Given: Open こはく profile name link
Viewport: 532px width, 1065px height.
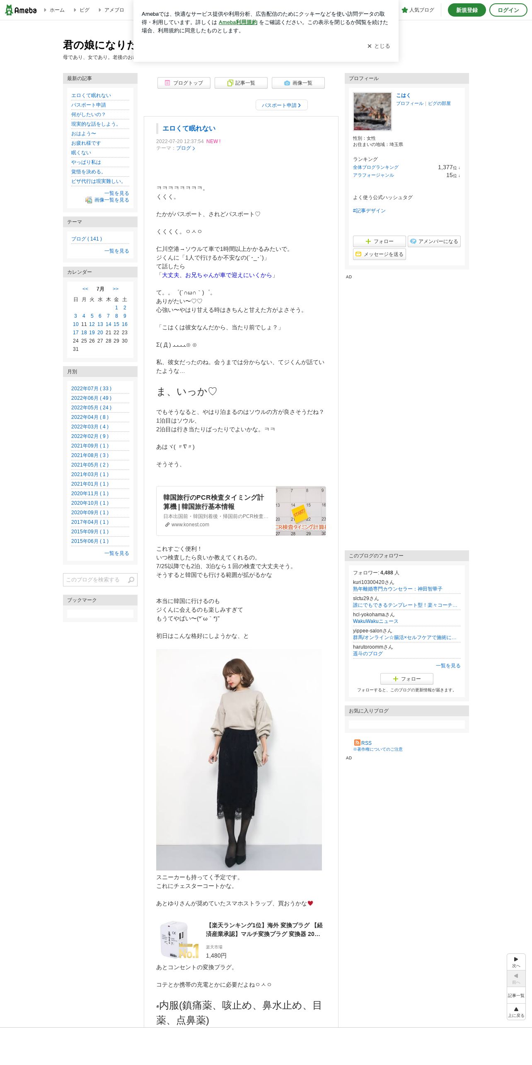Looking at the screenshot, I should 403,95.
